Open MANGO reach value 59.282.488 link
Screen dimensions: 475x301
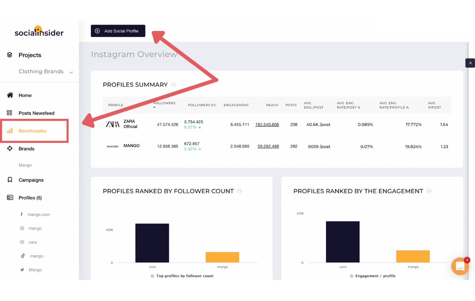tap(268, 146)
